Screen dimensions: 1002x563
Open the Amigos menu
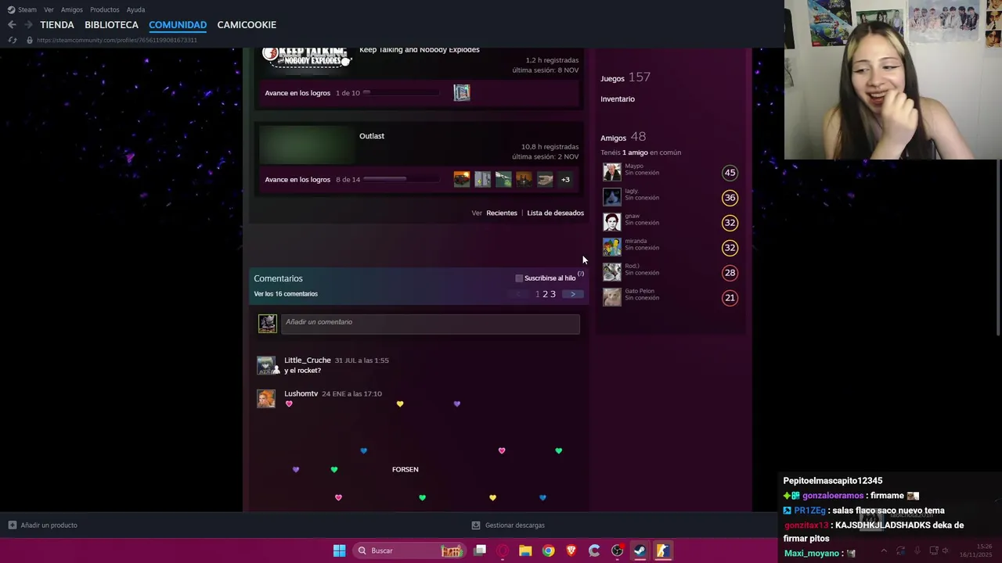[x=71, y=9]
